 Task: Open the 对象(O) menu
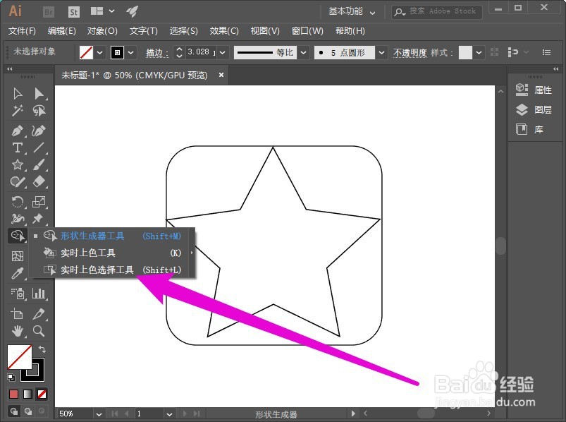(102, 31)
